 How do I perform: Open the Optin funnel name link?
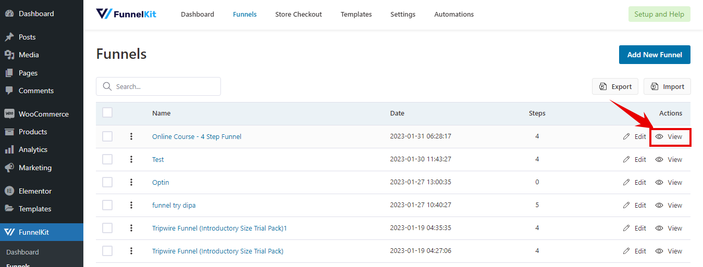pyautogui.click(x=161, y=182)
